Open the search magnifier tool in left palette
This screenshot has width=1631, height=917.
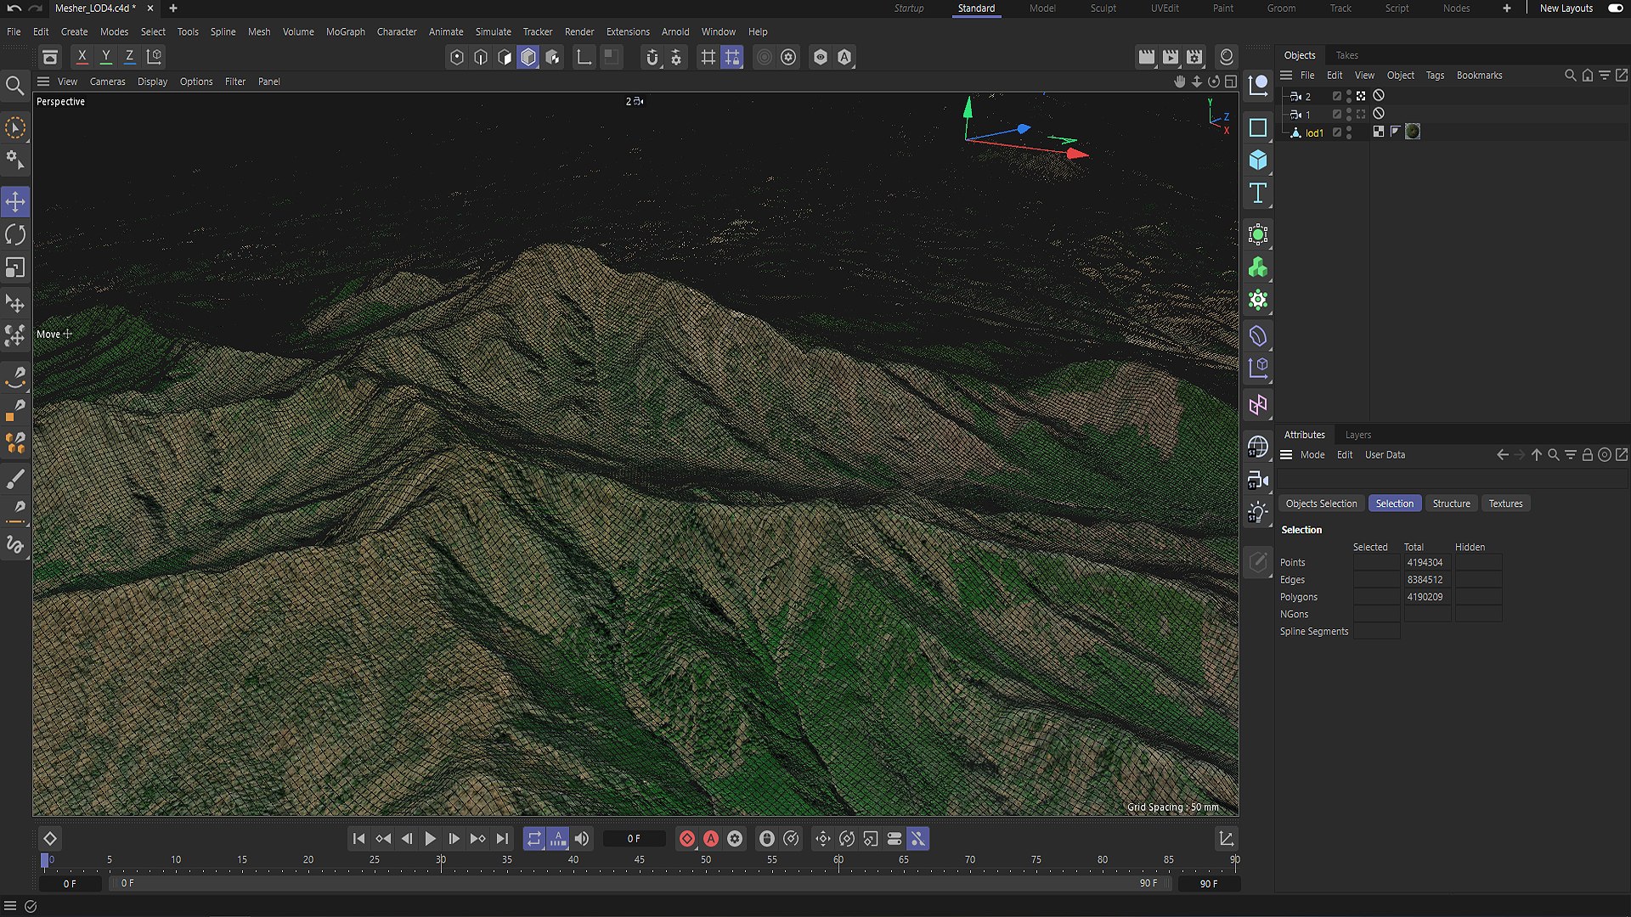pyautogui.click(x=14, y=86)
